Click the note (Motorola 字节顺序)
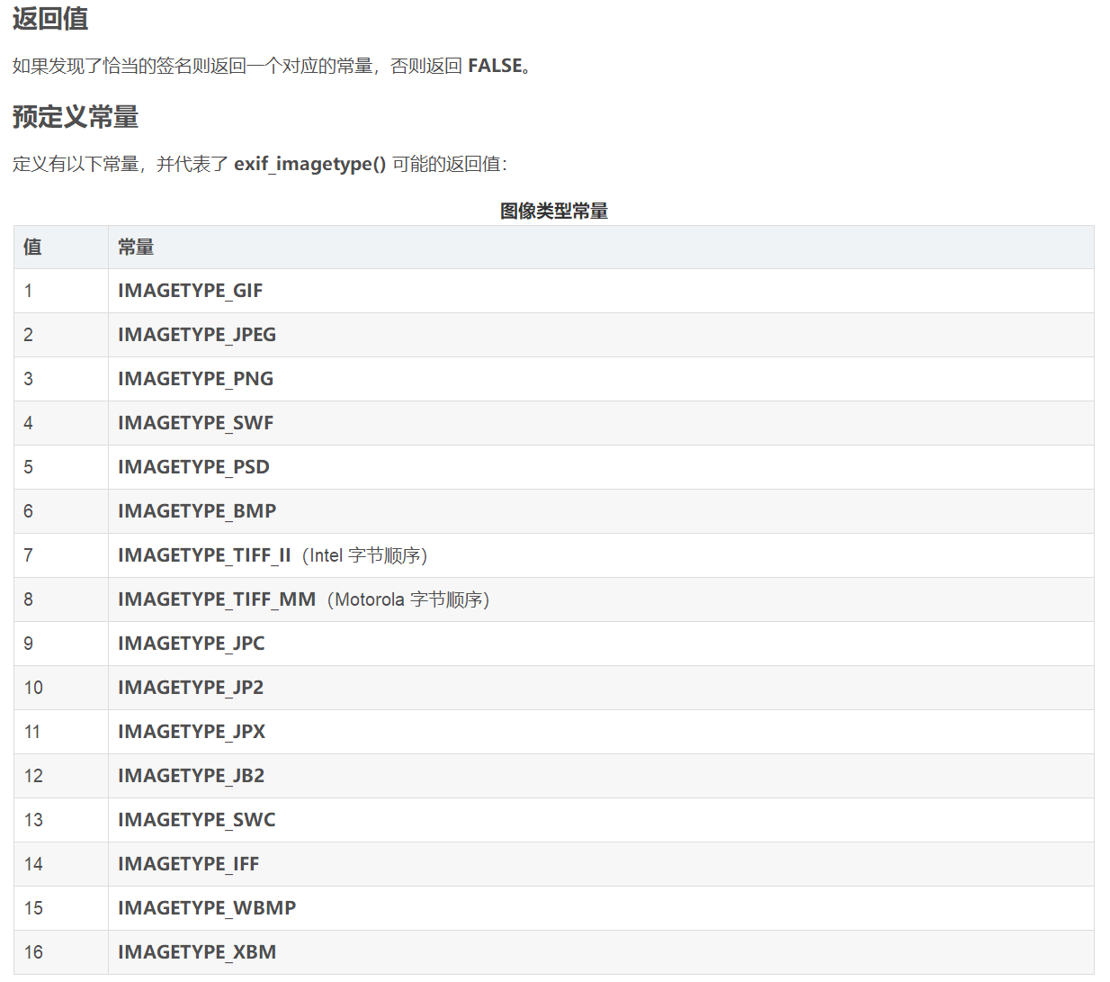1110x982 pixels. click(x=408, y=599)
